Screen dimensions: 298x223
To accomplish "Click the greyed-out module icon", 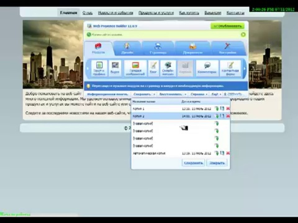I will pos(185,69).
